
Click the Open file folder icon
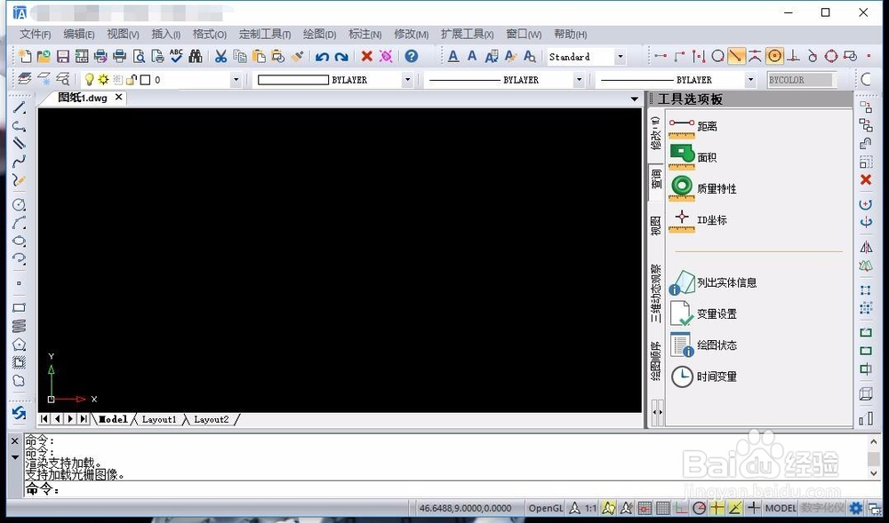pyautogui.click(x=44, y=56)
